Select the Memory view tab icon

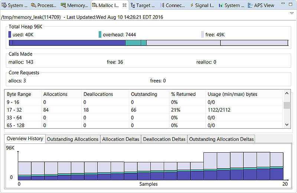(x=63, y=6)
